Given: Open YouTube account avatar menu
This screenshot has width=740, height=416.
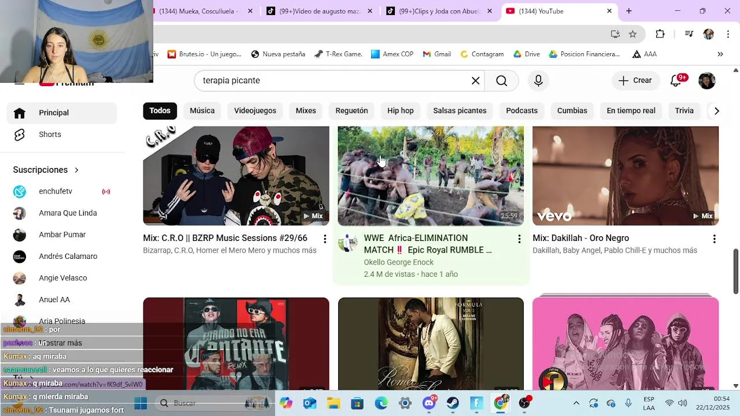Looking at the screenshot, I should (x=707, y=81).
